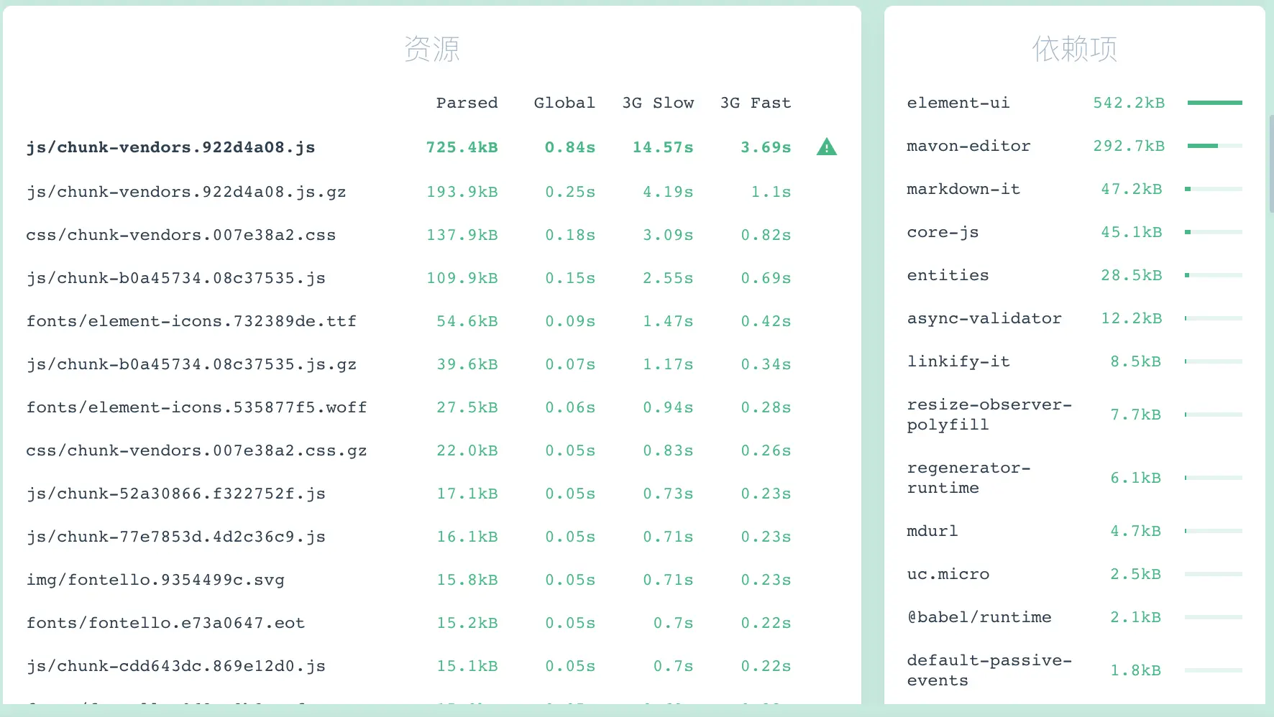The image size is (1274, 717).
Task: Select the 0.84s Global load time
Action: pos(569,147)
